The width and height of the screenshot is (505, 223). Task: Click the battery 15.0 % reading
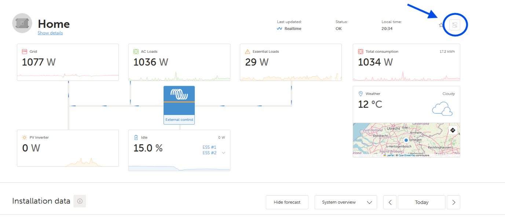point(148,148)
